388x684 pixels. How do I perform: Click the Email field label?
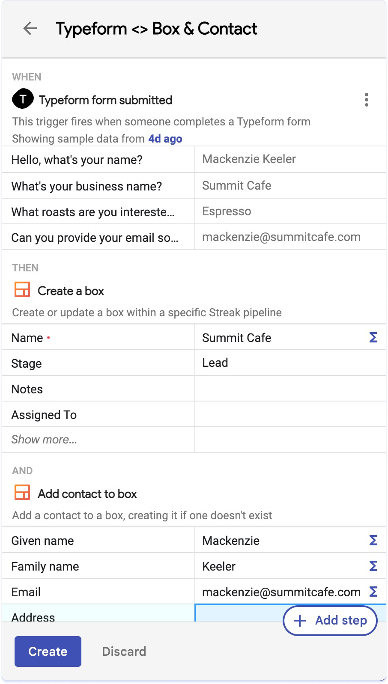point(26,592)
